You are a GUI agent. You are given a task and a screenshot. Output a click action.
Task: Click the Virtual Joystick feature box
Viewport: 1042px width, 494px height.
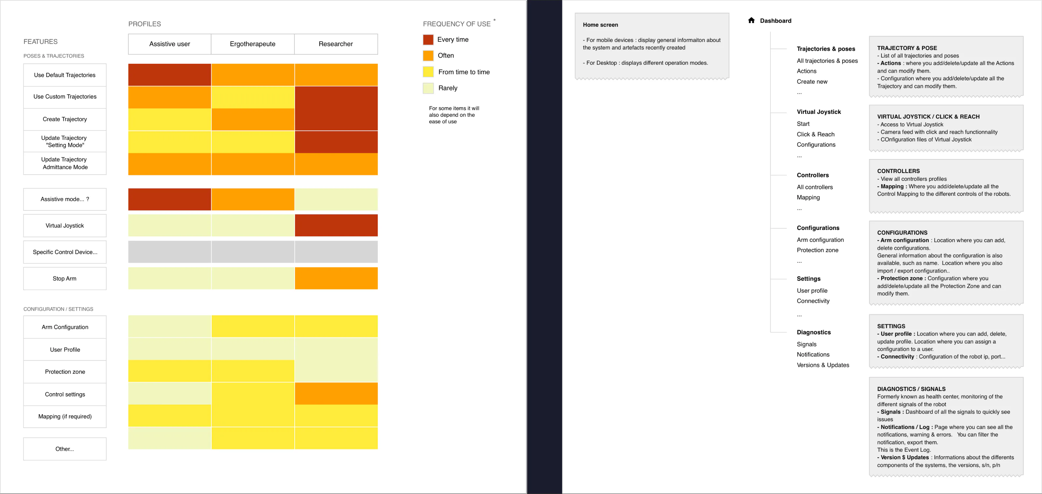coord(65,225)
